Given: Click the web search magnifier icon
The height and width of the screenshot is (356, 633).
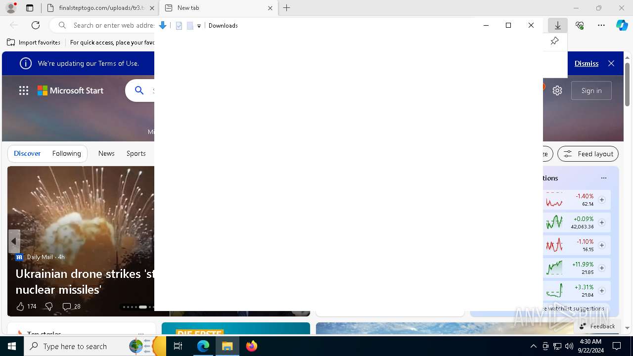Looking at the screenshot, I should 139,90.
